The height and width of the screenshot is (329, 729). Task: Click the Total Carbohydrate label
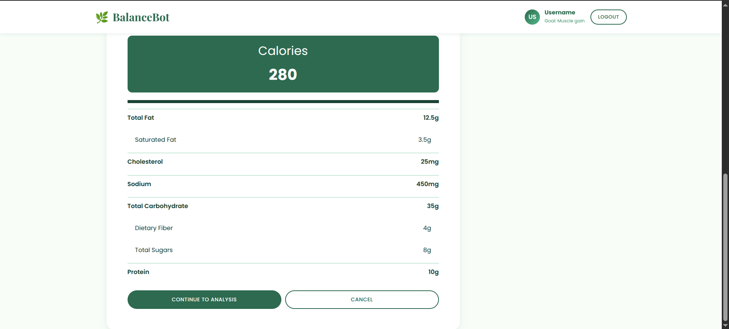click(x=158, y=206)
